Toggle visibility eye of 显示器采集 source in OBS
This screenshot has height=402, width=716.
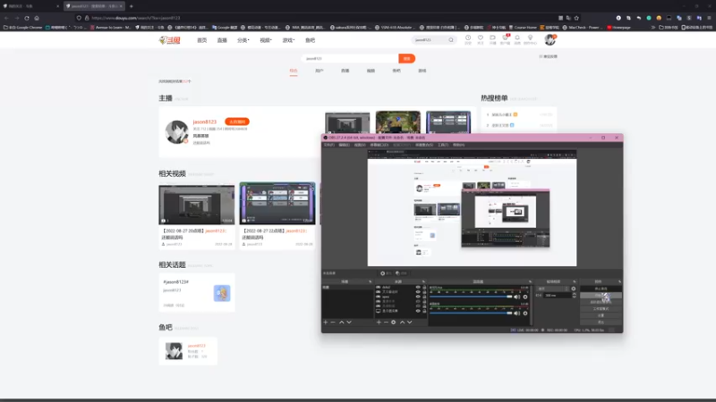click(x=418, y=311)
